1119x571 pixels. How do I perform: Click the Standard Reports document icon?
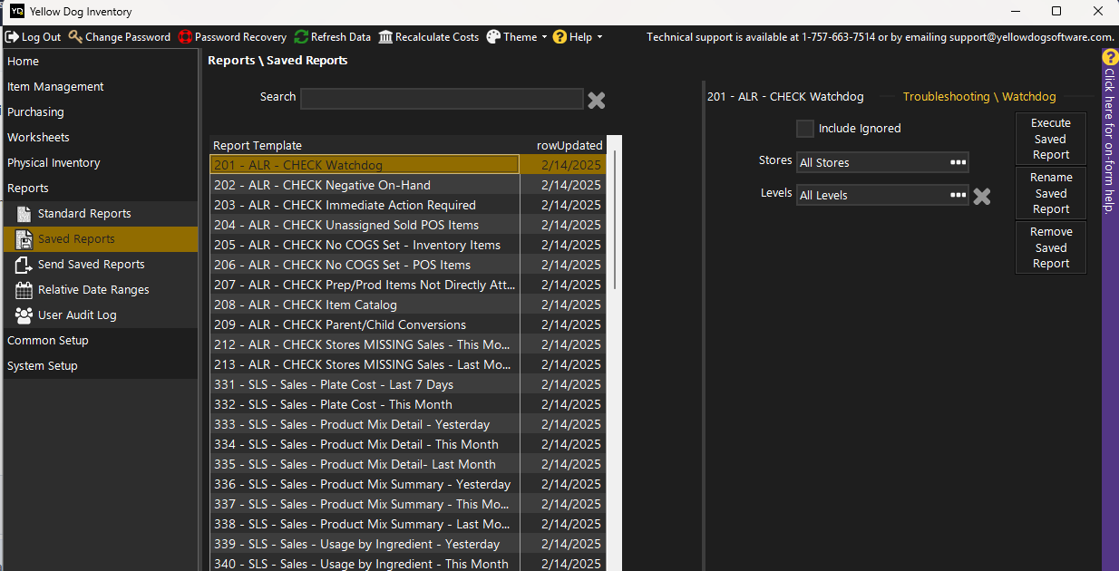click(24, 214)
